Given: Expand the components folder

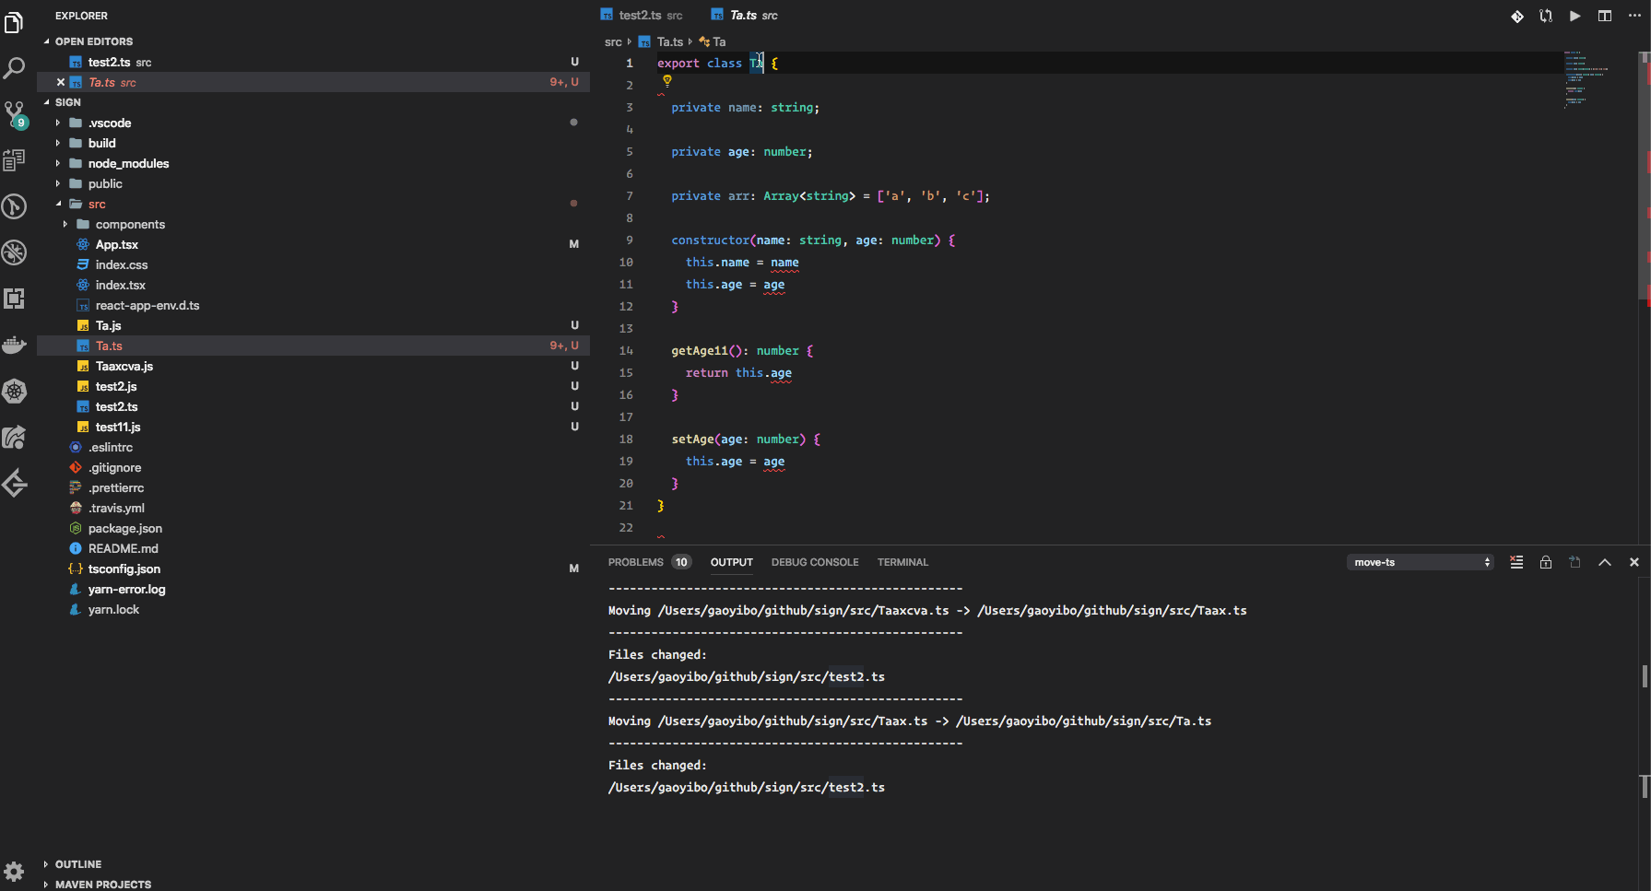Looking at the screenshot, I should (129, 225).
